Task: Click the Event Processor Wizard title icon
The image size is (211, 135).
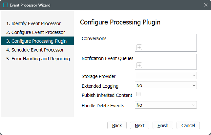Action: 5,5
